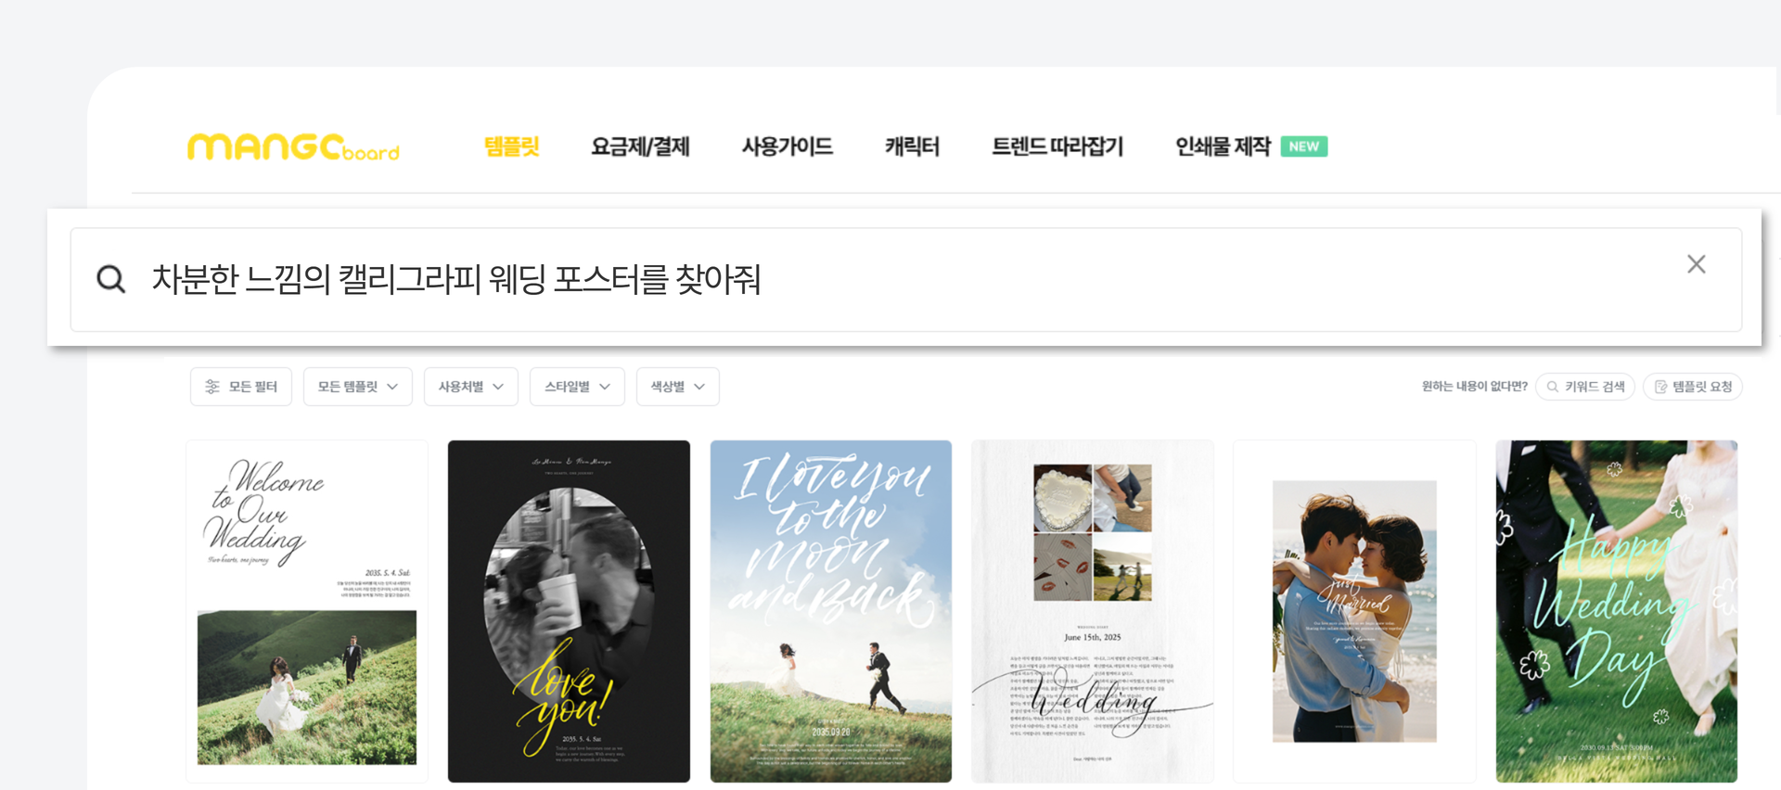Open the 캐릭터 menu item
This screenshot has width=1781, height=790.
point(912,147)
